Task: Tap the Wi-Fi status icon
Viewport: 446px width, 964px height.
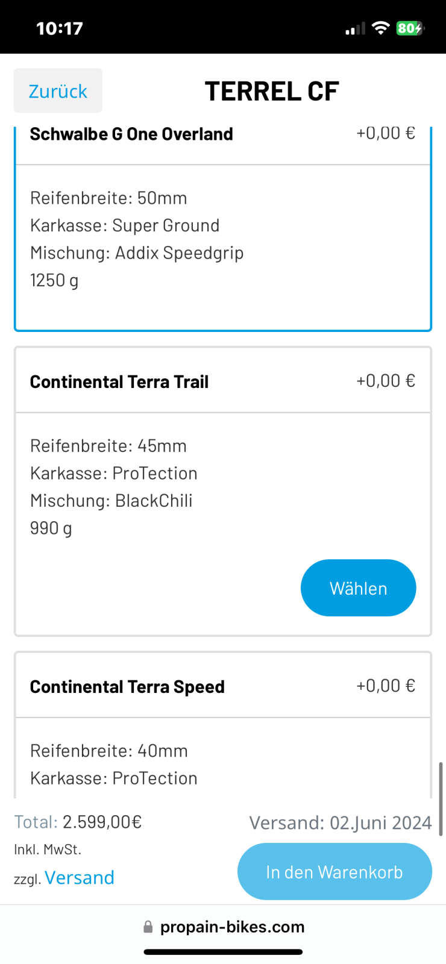Action: tap(380, 28)
